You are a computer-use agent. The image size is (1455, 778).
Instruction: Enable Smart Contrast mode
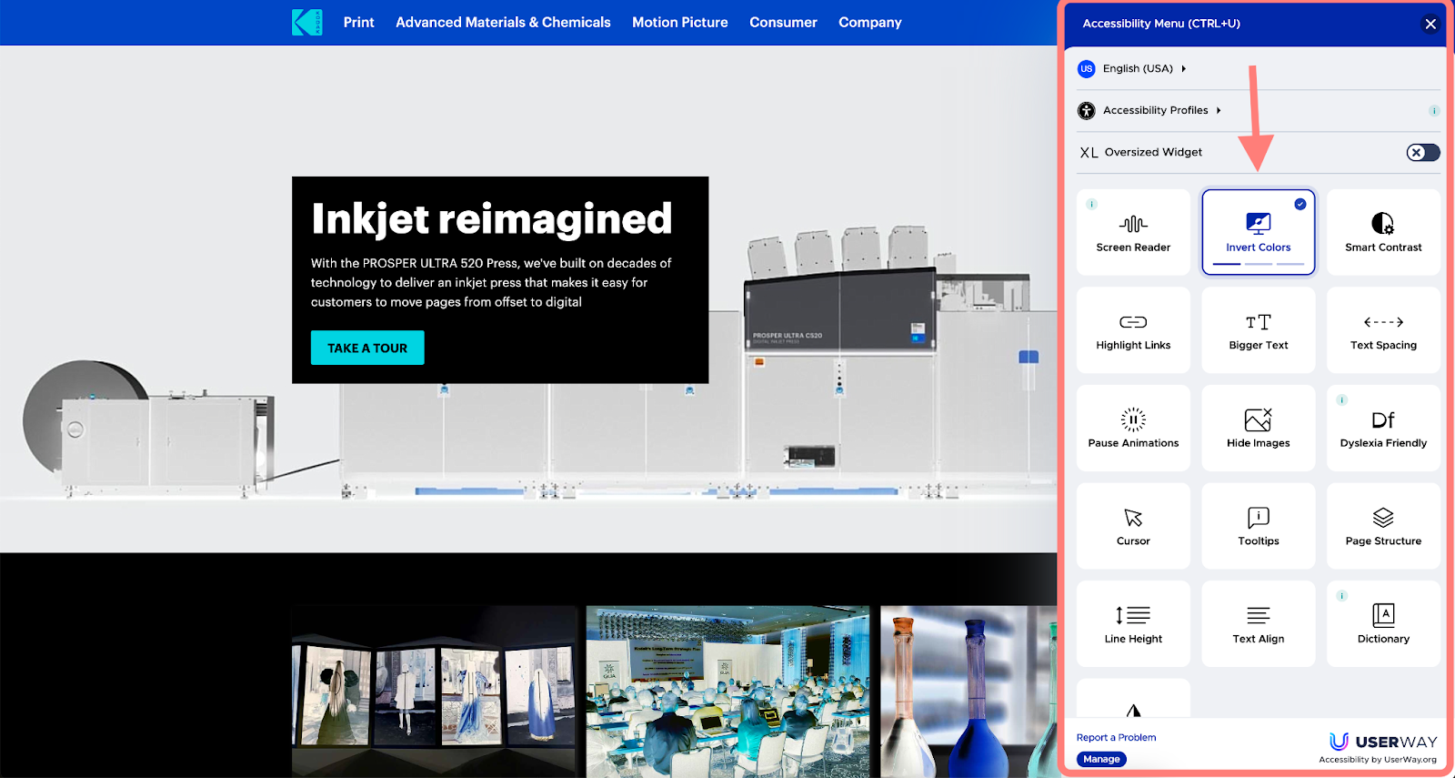click(x=1383, y=232)
